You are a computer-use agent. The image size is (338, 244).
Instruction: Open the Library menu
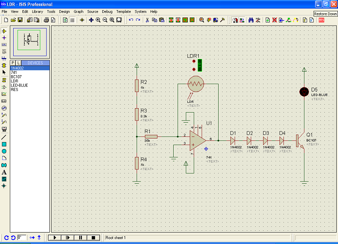coord(37,11)
